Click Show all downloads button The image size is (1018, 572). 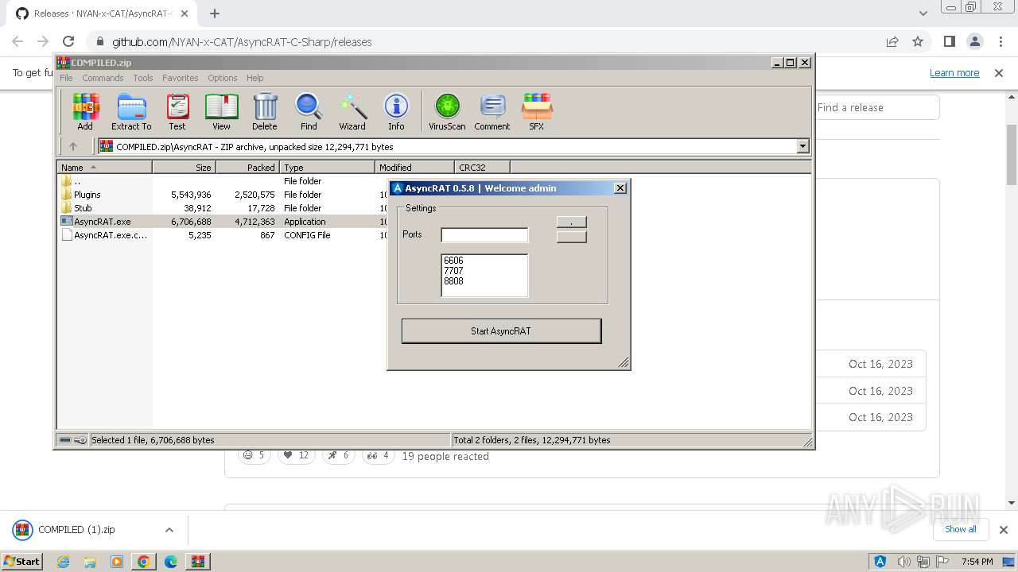click(x=960, y=529)
